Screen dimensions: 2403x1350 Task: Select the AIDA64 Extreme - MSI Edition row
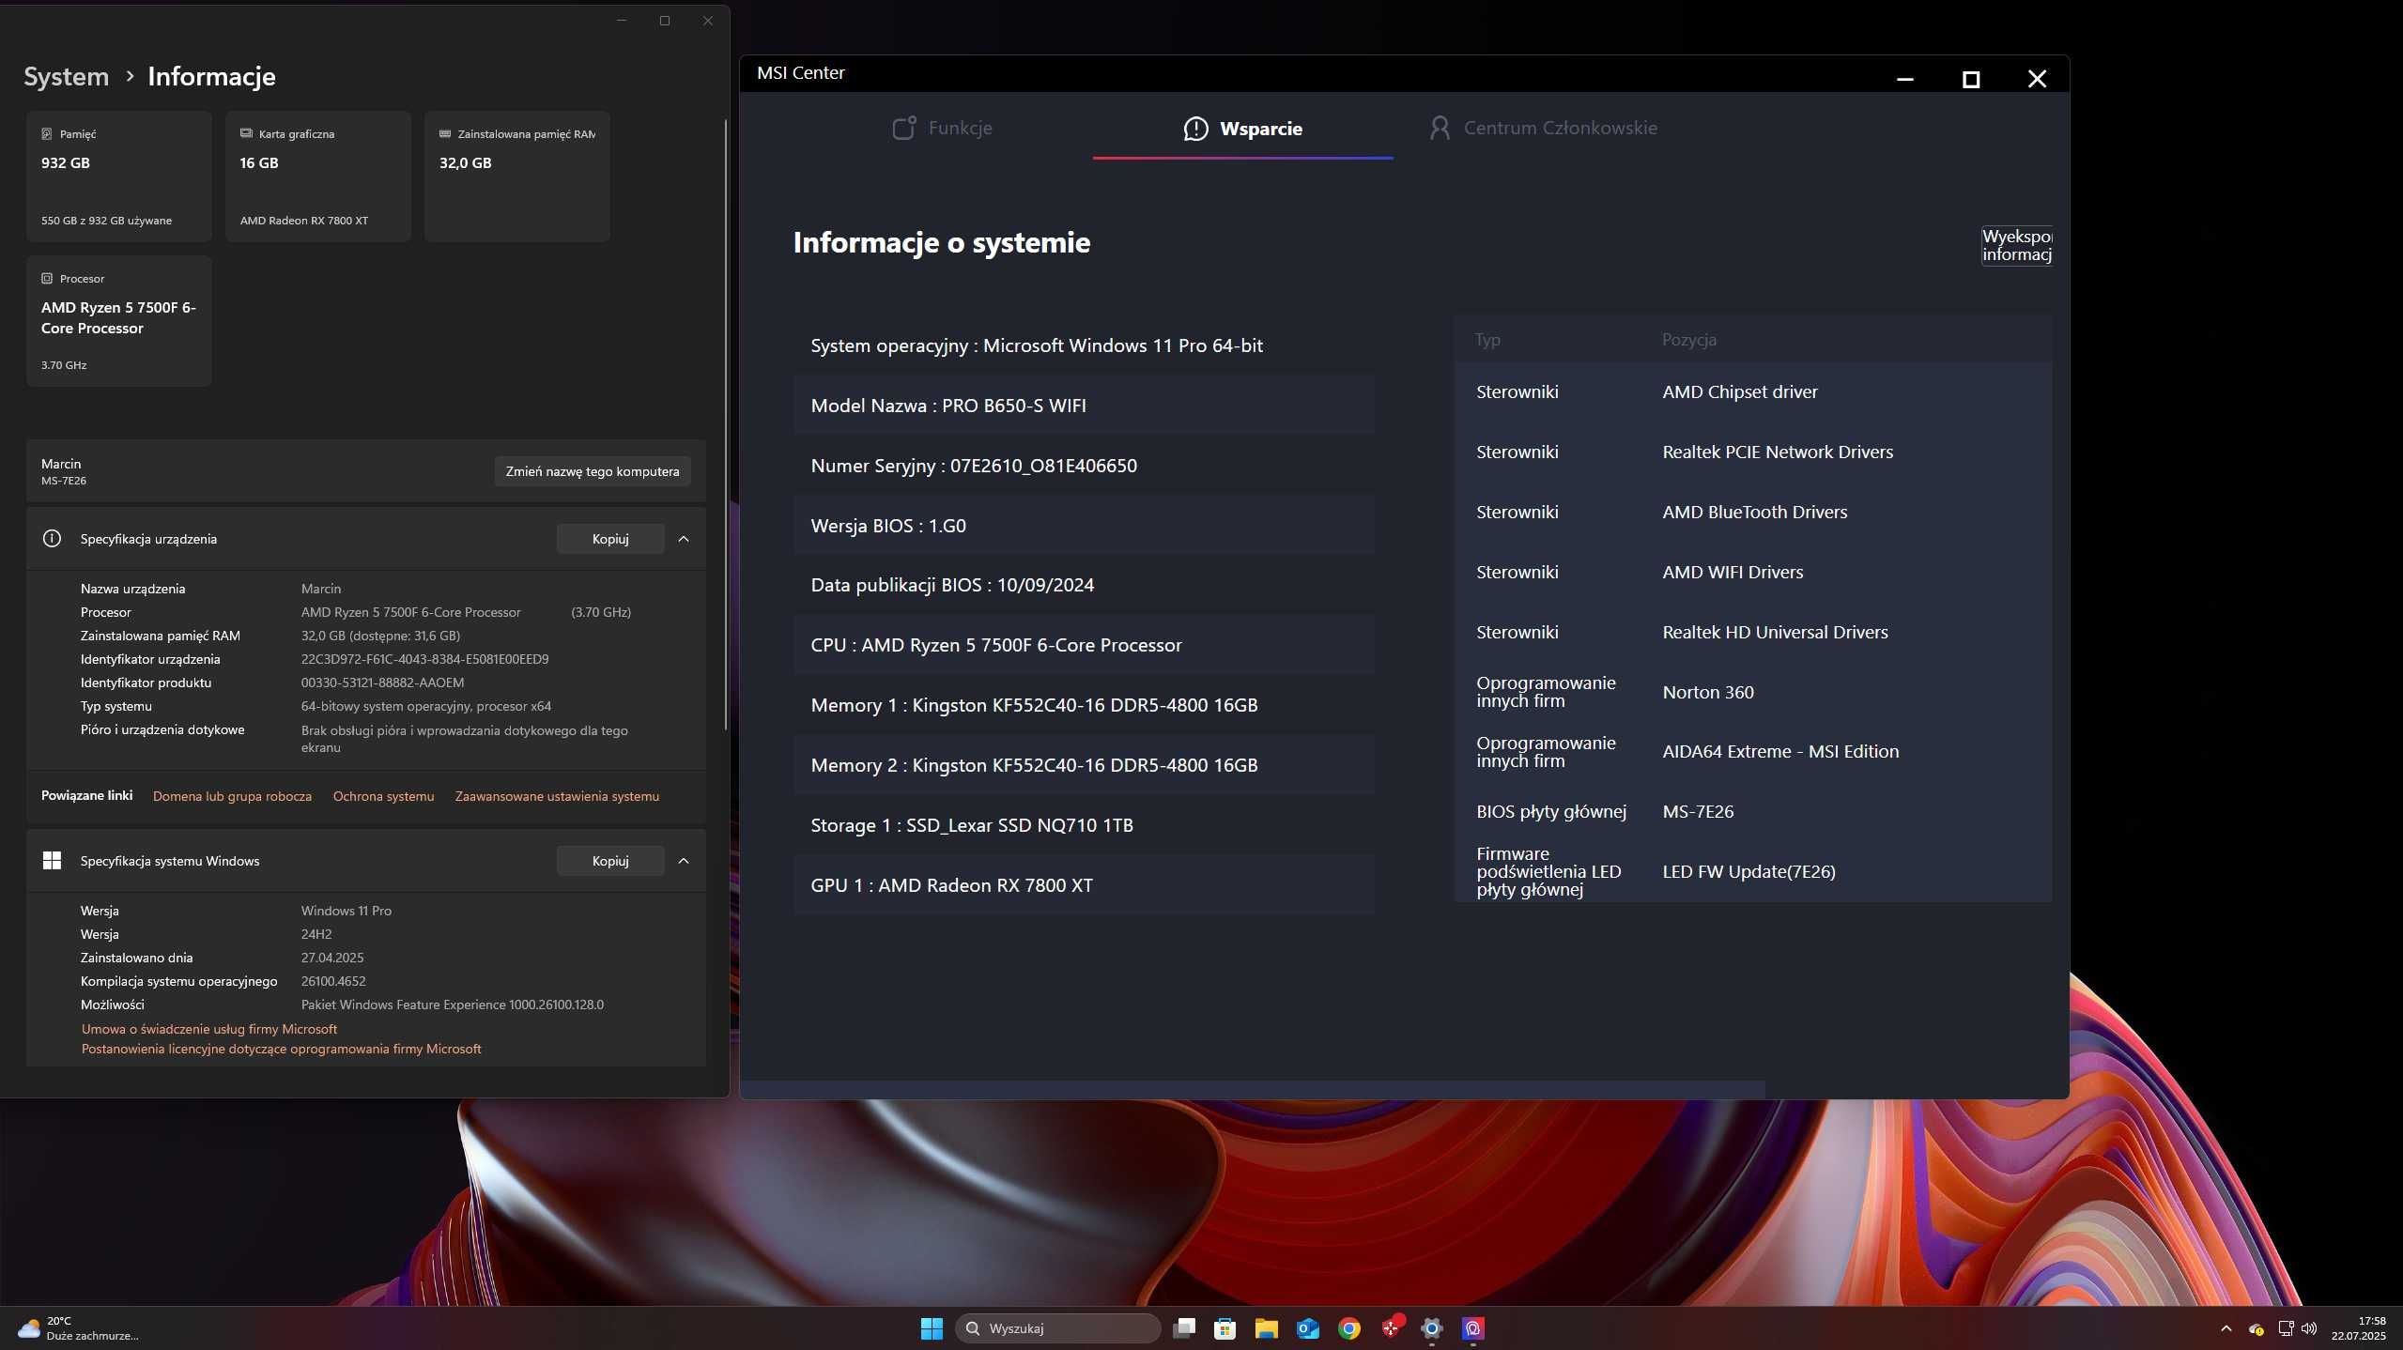click(x=1752, y=752)
